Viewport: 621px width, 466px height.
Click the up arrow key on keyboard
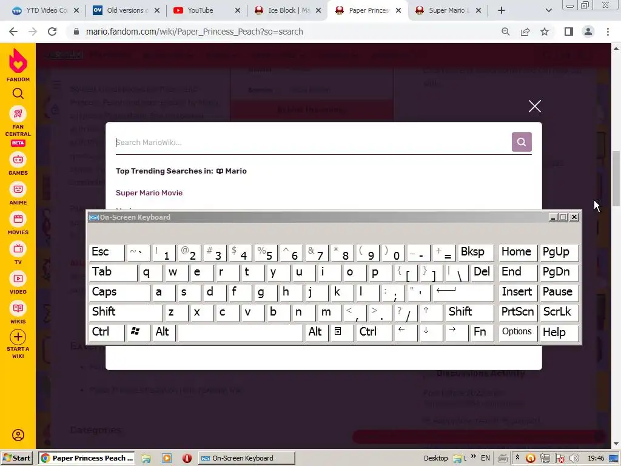click(x=431, y=312)
